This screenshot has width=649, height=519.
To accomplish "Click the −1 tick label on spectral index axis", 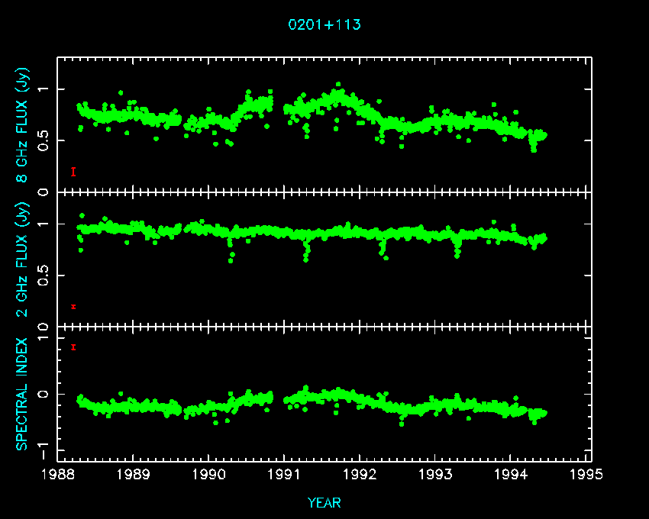I will [43, 446].
